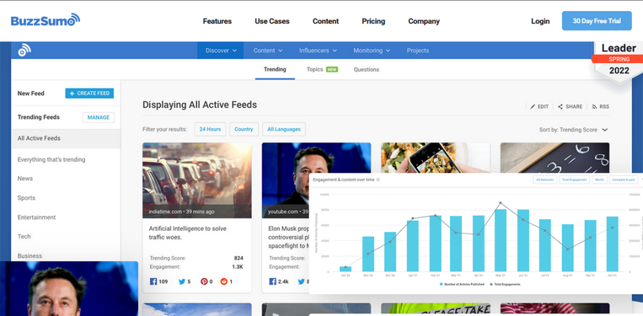Image resolution: width=643 pixels, height=316 pixels.
Task: Expand the Monitoring dropdown
Action: point(372,51)
